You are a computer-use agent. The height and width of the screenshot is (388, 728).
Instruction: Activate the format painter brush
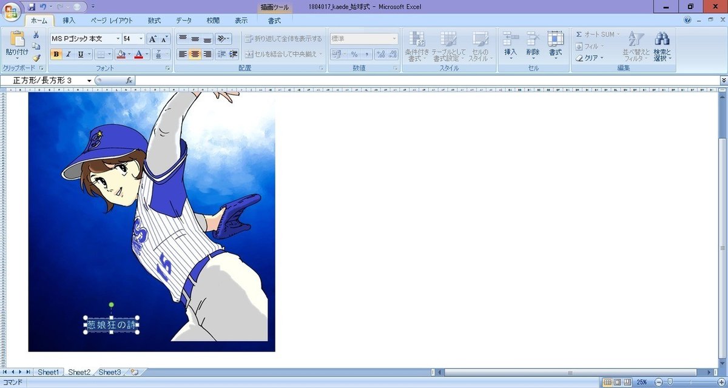pyautogui.click(x=36, y=58)
